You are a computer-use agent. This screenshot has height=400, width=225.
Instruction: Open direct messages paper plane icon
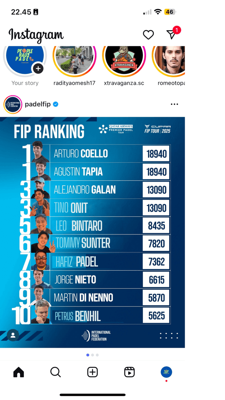[x=172, y=34]
